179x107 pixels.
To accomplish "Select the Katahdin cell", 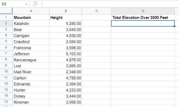I will coord(31,23).
